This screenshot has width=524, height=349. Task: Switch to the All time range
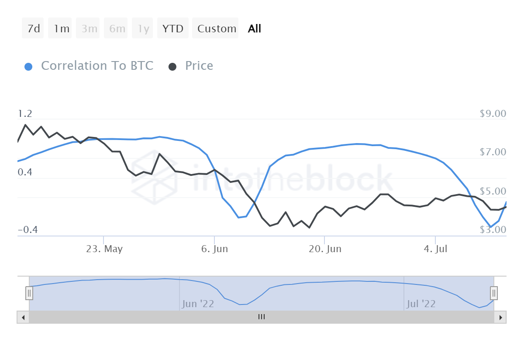pyautogui.click(x=255, y=28)
